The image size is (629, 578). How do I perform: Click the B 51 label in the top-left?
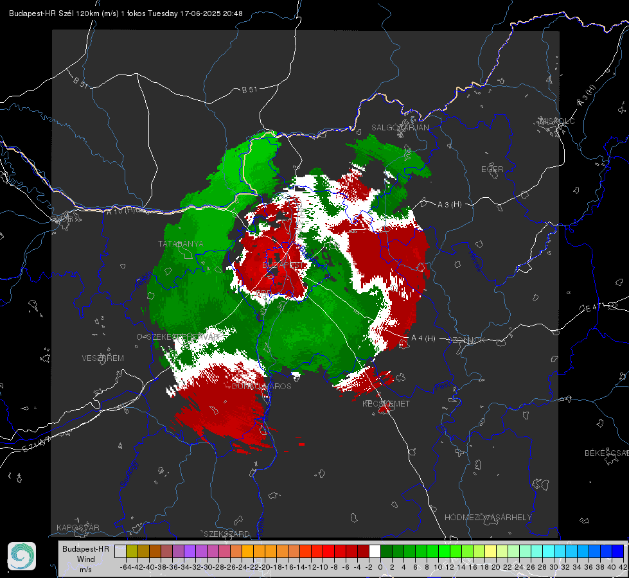80,83
